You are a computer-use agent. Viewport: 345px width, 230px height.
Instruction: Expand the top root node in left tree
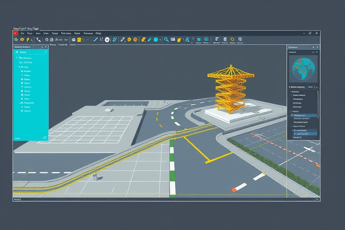pyautogui.click(x=17, y=58)
